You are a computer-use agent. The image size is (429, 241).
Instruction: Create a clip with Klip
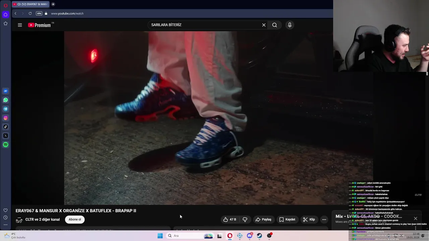coord(309,220)
